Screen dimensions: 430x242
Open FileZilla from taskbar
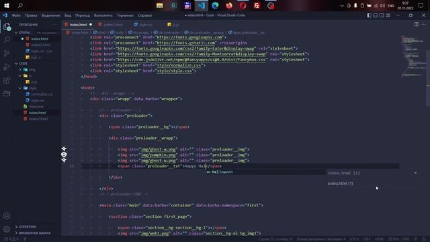click(257, 5)
